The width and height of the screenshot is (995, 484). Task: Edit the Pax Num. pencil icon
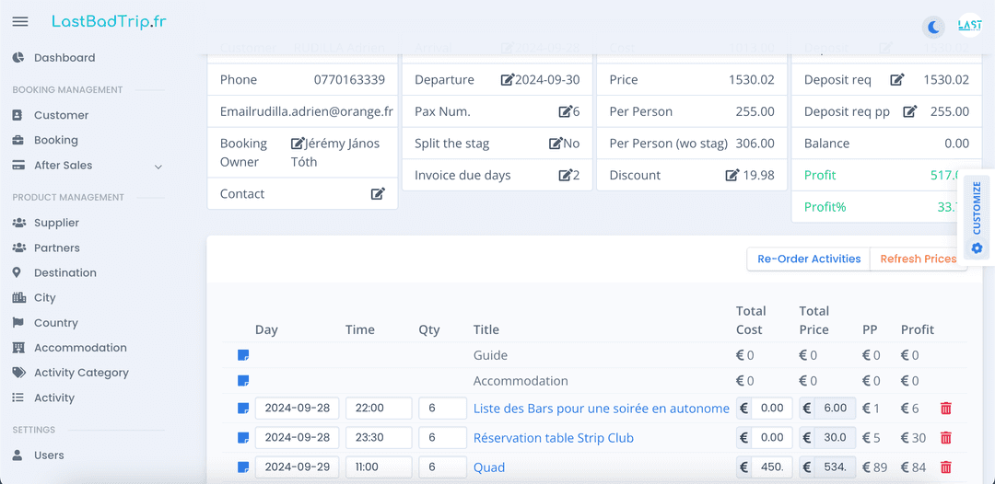point(565,111)
